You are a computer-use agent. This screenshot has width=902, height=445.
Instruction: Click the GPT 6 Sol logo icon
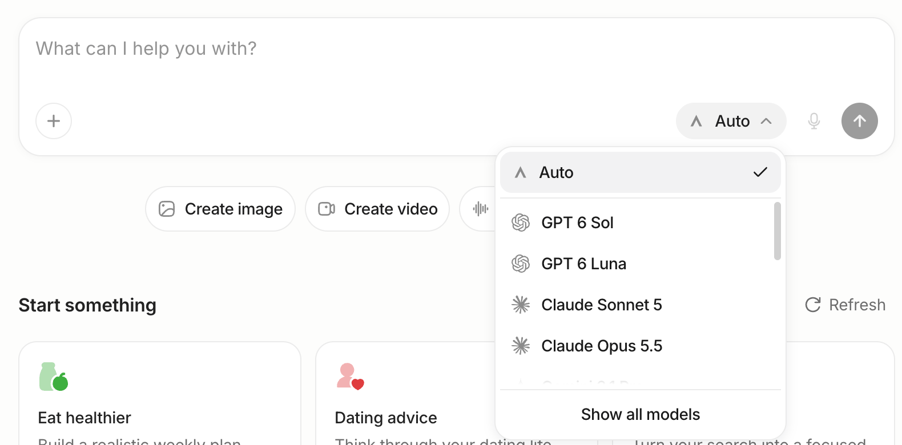[521, 222]
